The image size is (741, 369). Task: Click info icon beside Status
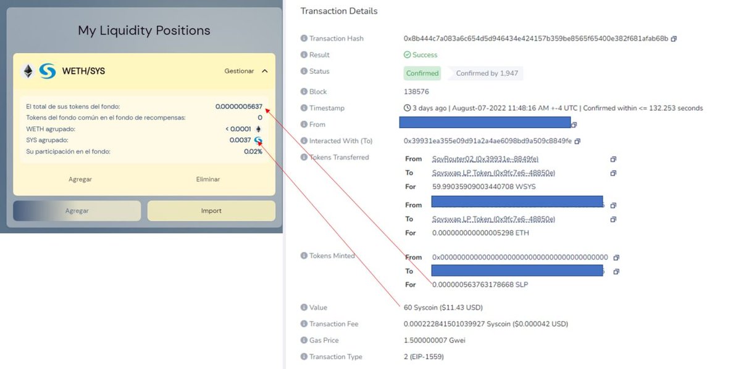(x=304, y=71)
